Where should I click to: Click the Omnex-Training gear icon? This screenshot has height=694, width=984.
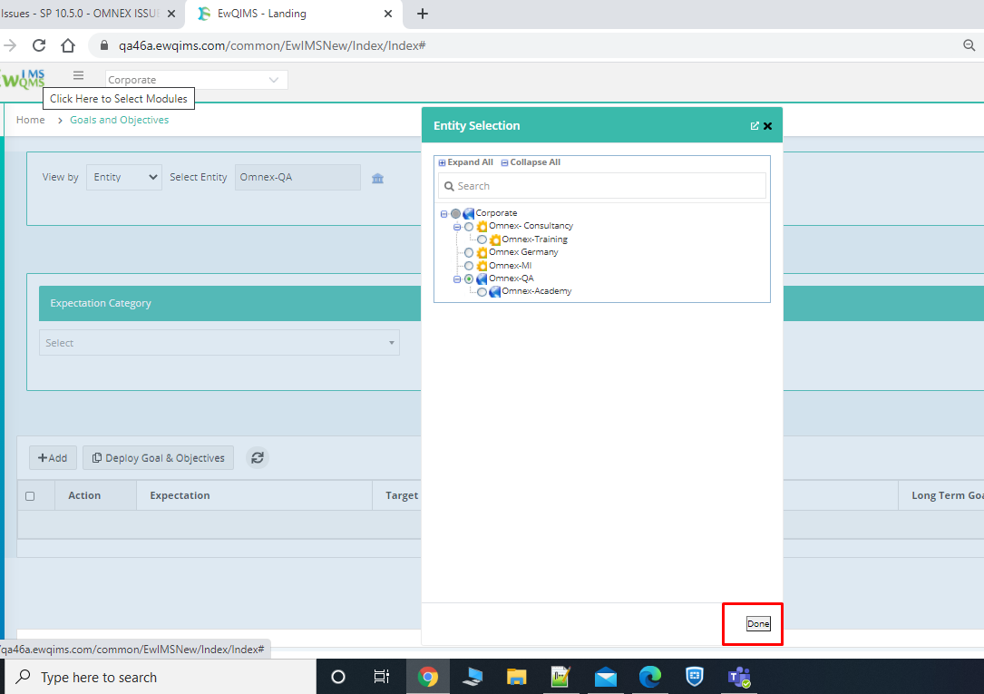494,239
